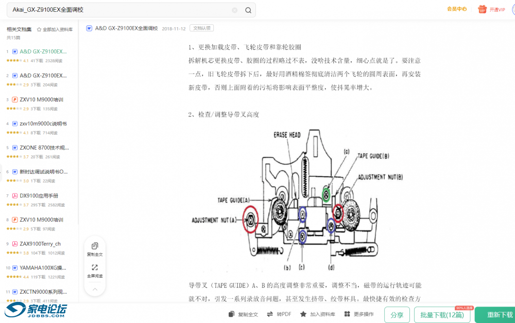The width and height of the screenshot is (515, 323).
Task: Add all to library via 全部加入资料库
Action: tap(58, 29)
